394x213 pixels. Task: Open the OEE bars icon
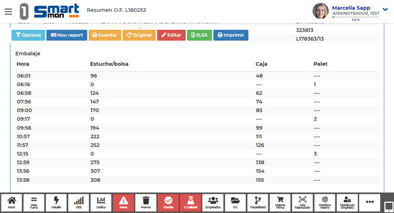click(79, 203)
